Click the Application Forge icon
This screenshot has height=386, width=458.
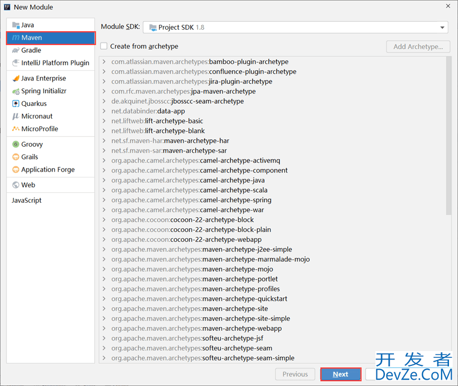16,169
